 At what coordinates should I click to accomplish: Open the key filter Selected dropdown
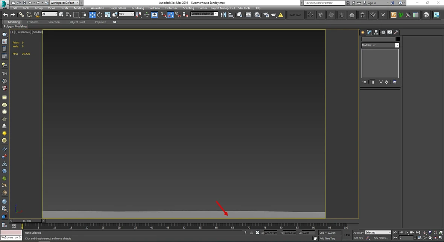click(x=378, y=233)
